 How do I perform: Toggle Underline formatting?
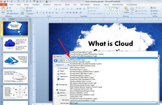pos(43,13)
